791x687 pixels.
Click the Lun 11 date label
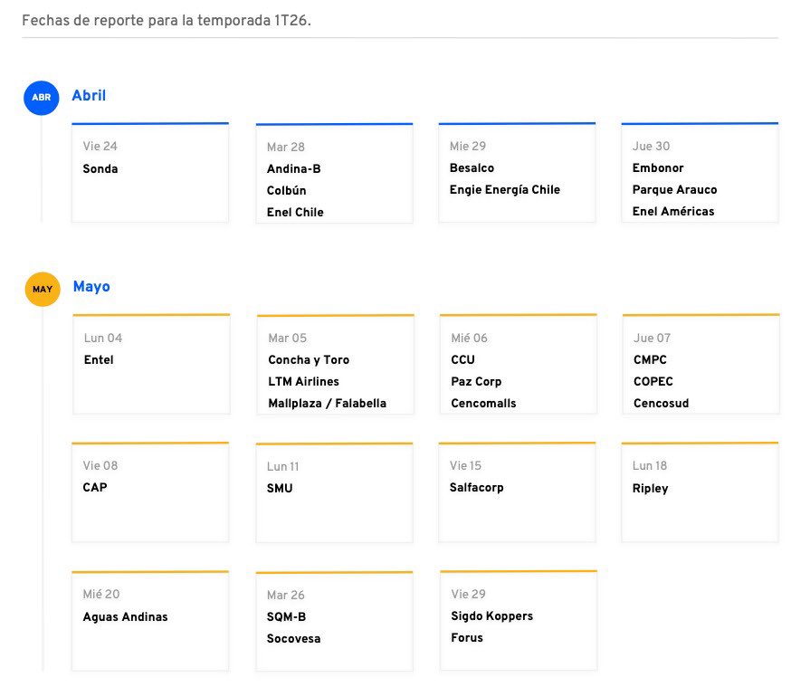282,466
